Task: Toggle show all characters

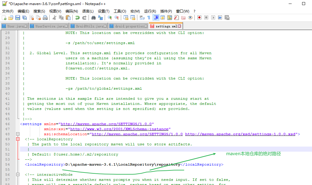Action: pyautogui.click(x=149, y=18)
